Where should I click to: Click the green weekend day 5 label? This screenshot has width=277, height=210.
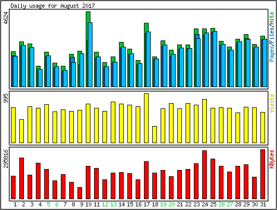coord(48,204)
